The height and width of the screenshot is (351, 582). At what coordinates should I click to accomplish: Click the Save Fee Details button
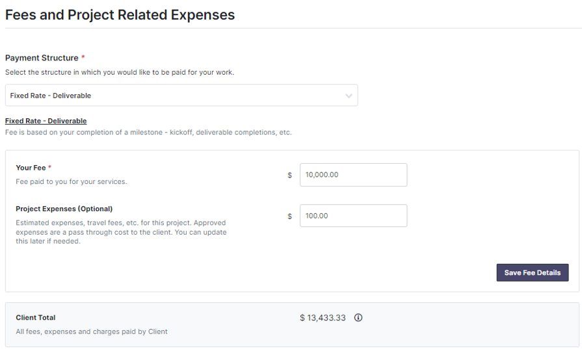(533, 273)
